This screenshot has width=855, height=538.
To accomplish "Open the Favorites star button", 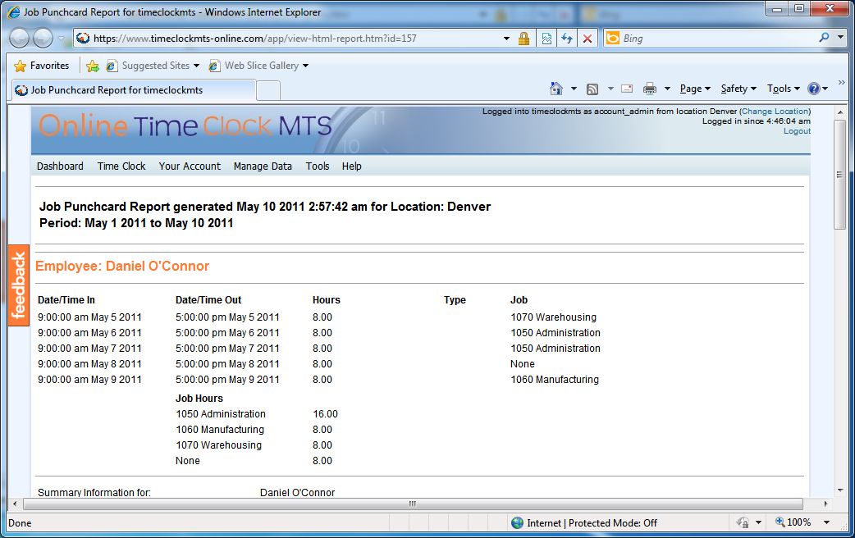I will coord(42,66).
